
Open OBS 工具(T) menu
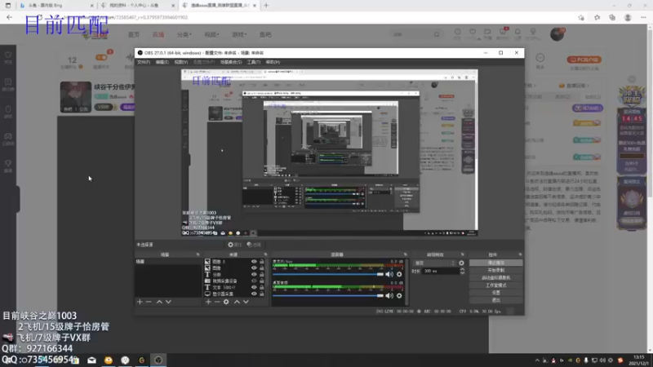click(254, 62)
